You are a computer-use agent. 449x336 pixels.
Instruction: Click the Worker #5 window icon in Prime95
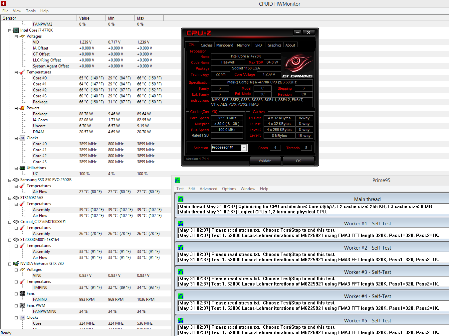coord(181,321)
